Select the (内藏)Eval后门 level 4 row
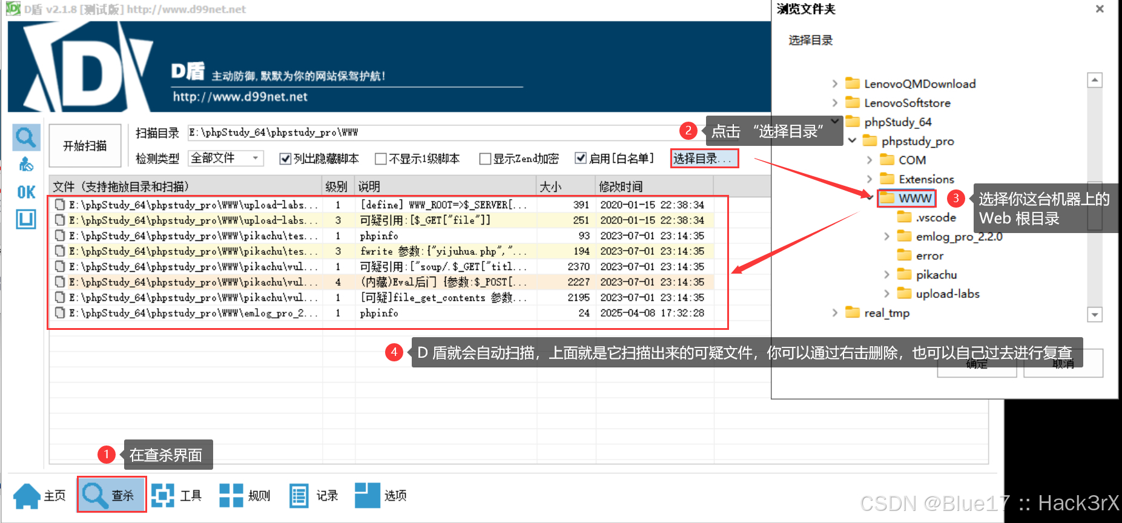This screenshot has height=523, width=1122. click(x=381, y=282)
